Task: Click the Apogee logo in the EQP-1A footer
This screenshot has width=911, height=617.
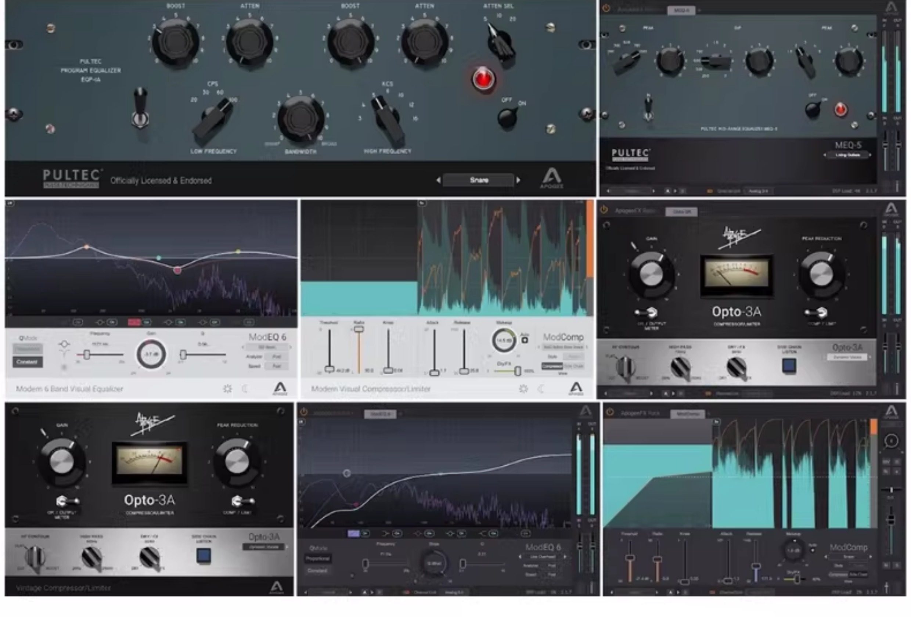Action: point(551,178)
